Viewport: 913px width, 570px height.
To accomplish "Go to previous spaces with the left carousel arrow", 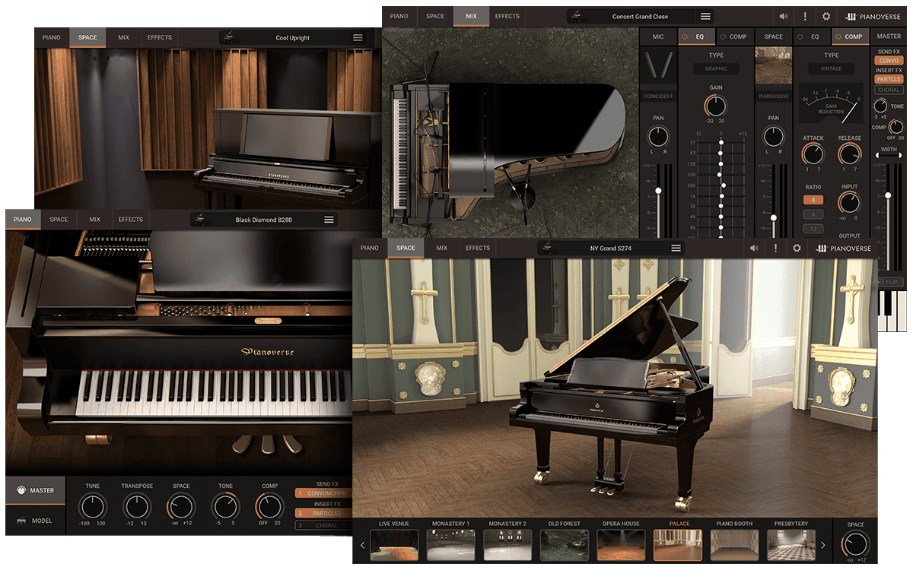I will (x=362, y=545).
